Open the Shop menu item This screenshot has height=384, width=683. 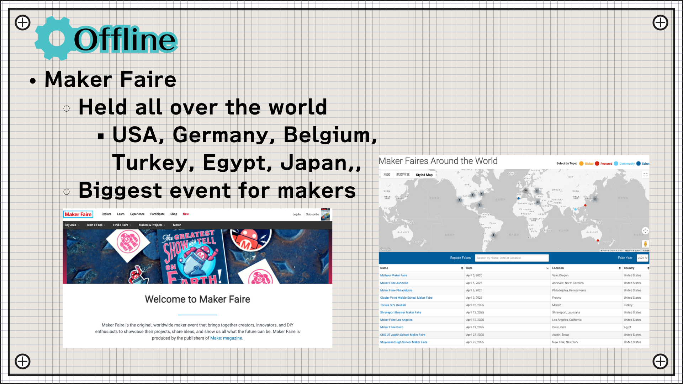click(x=174, y=214)
